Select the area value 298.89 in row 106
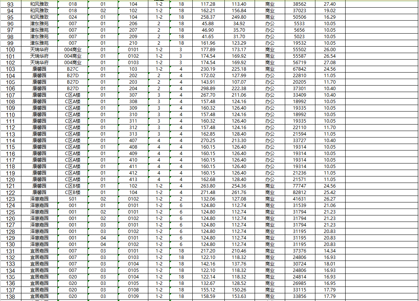The height and width of the screenshot is (301, 419). pos(208,89)
